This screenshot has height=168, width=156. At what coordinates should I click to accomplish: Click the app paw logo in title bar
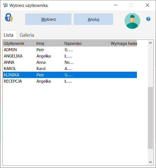click(5, 5)
